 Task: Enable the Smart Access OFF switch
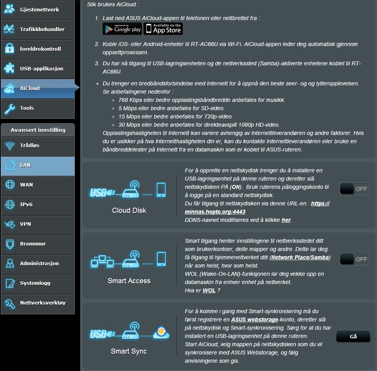click(354, 259)
